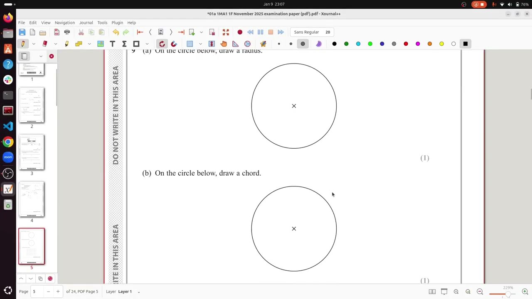Enable the compass tool

247,44
